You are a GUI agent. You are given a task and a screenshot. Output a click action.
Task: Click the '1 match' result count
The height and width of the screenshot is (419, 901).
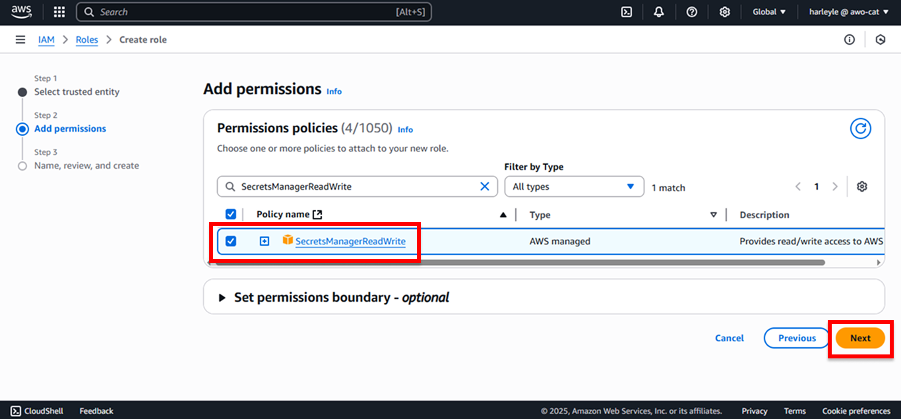coord(668,188)
